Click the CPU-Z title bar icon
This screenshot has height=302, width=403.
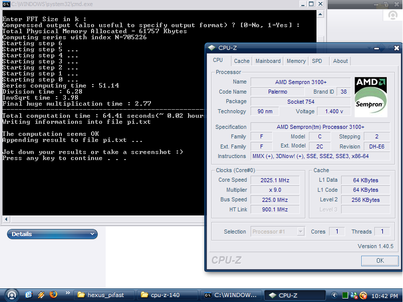point(211,48)
